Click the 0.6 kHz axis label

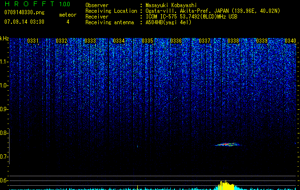click(x=4, y=180)
